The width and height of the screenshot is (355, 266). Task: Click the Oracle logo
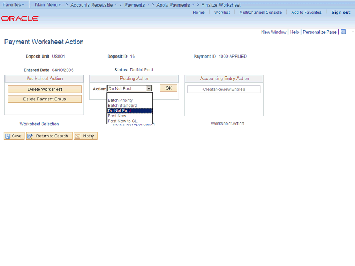(20, 18)
